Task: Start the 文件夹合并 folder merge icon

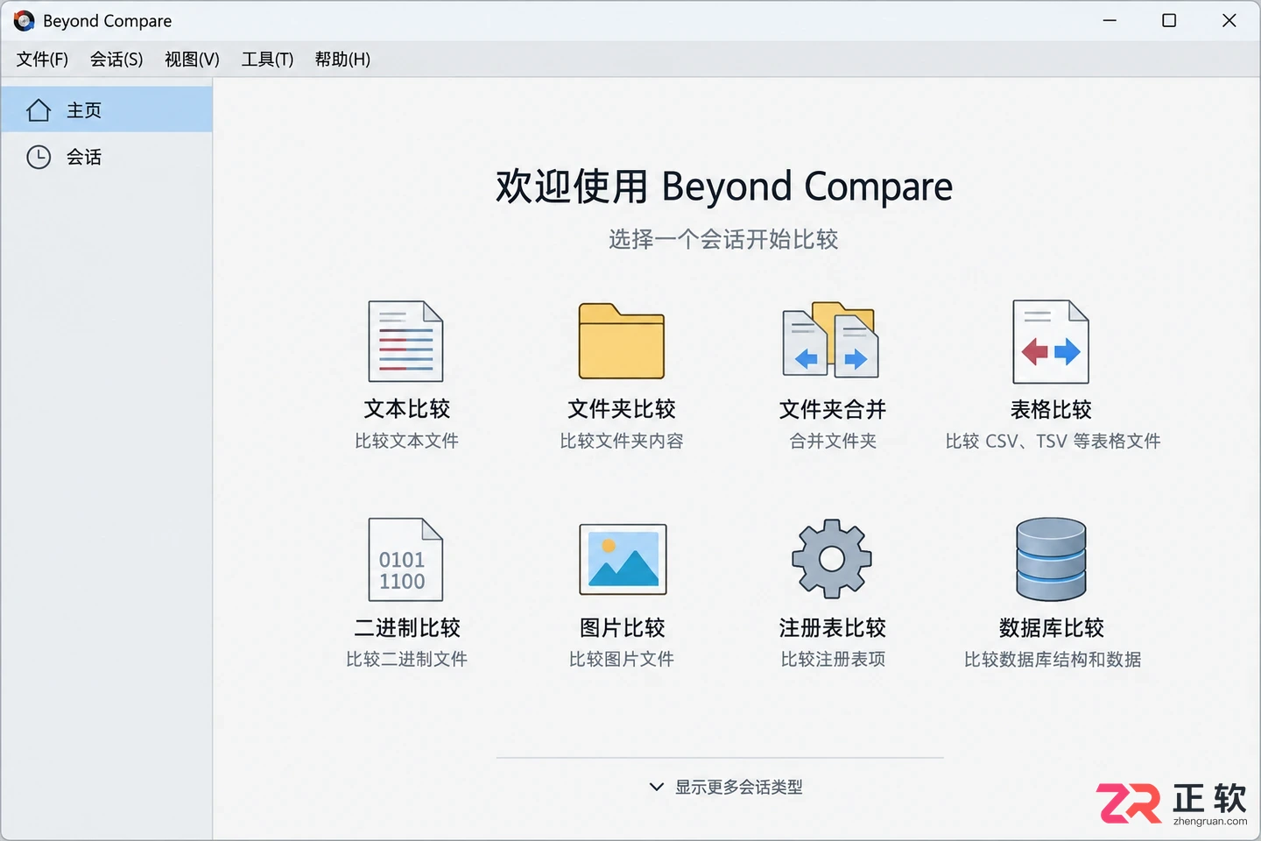Action: (x=831, y=340)
